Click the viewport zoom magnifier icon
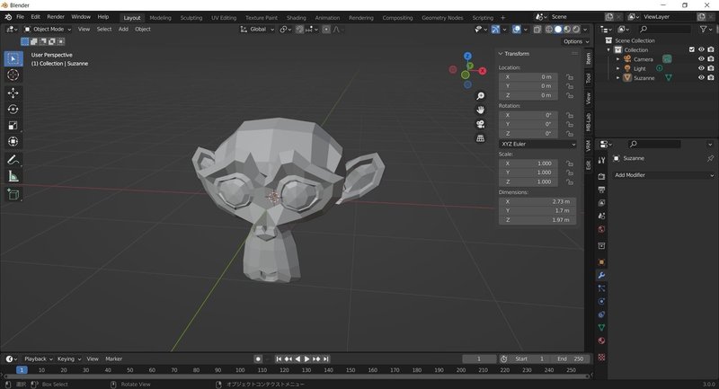719x389 pixels. tap(480, 96)
